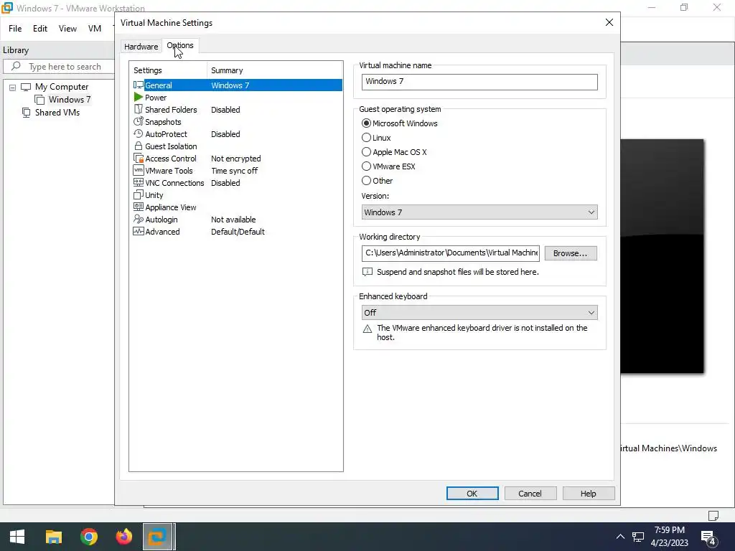This screenshot has width=735, height=551.
Task: Click the Advanced settings icon
Action: (139, 231)
